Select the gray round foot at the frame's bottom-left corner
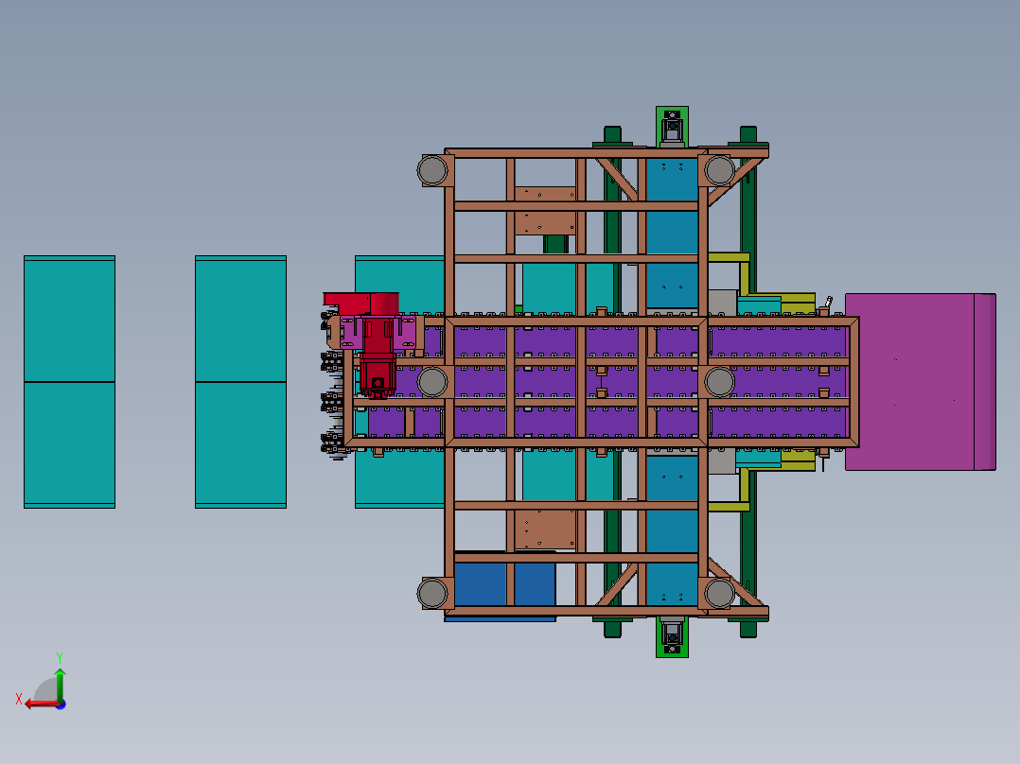1020x764 pixels. pos(432,593)
